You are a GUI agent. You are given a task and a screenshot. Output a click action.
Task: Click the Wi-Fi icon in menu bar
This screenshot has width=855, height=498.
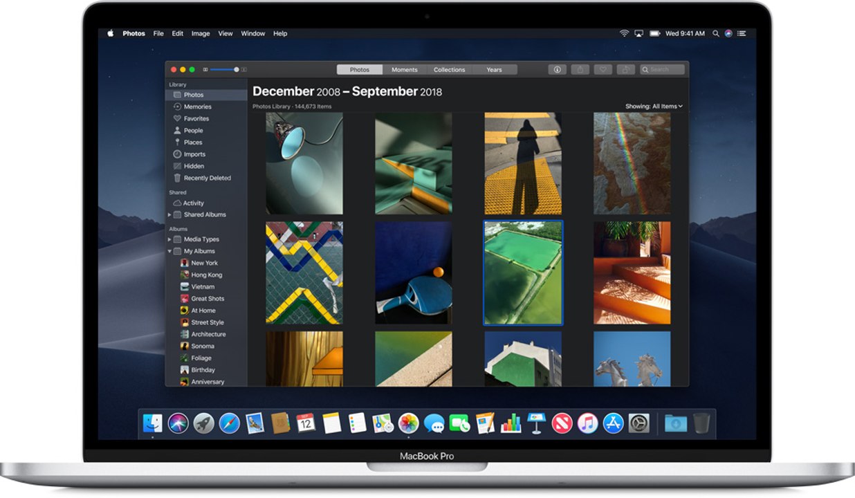coord(624,33)
